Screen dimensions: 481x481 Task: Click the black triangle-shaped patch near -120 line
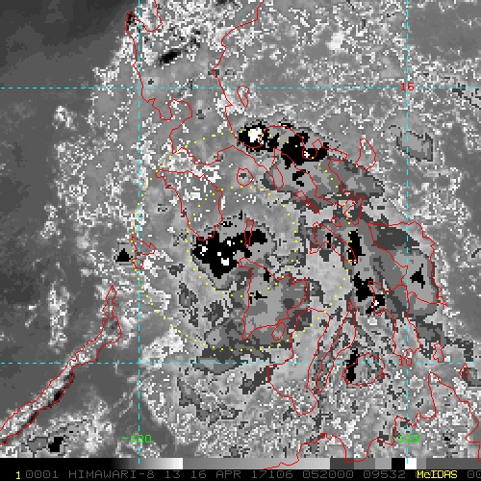(123, 256)
